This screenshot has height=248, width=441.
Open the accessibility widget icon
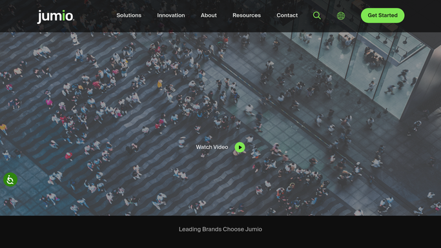10,180
